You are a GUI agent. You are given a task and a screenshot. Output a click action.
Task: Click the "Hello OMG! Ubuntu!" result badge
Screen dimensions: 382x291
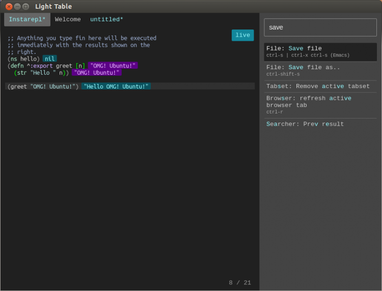coord(116,86)
